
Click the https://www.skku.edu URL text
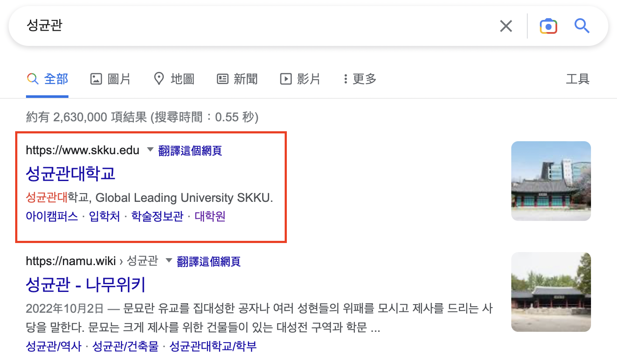point(83,150)
